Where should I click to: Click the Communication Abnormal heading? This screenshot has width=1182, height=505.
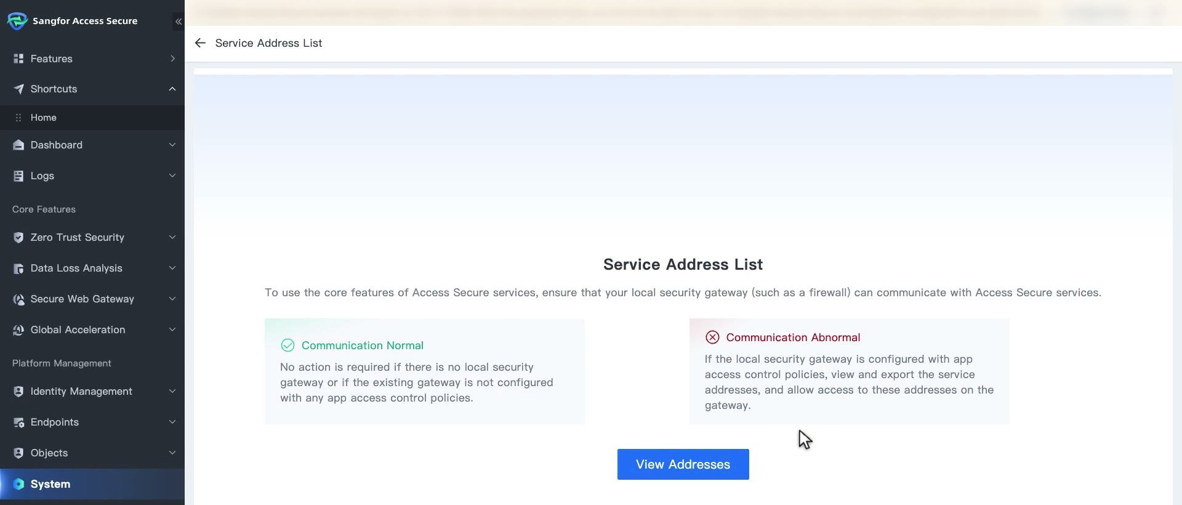793,337
